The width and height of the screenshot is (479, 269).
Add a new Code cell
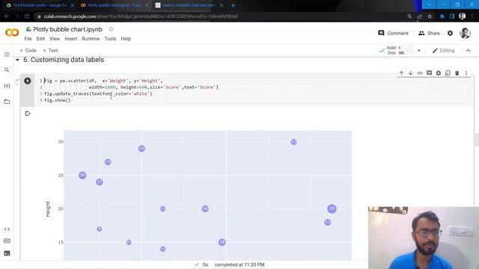[x=28, y=50]
